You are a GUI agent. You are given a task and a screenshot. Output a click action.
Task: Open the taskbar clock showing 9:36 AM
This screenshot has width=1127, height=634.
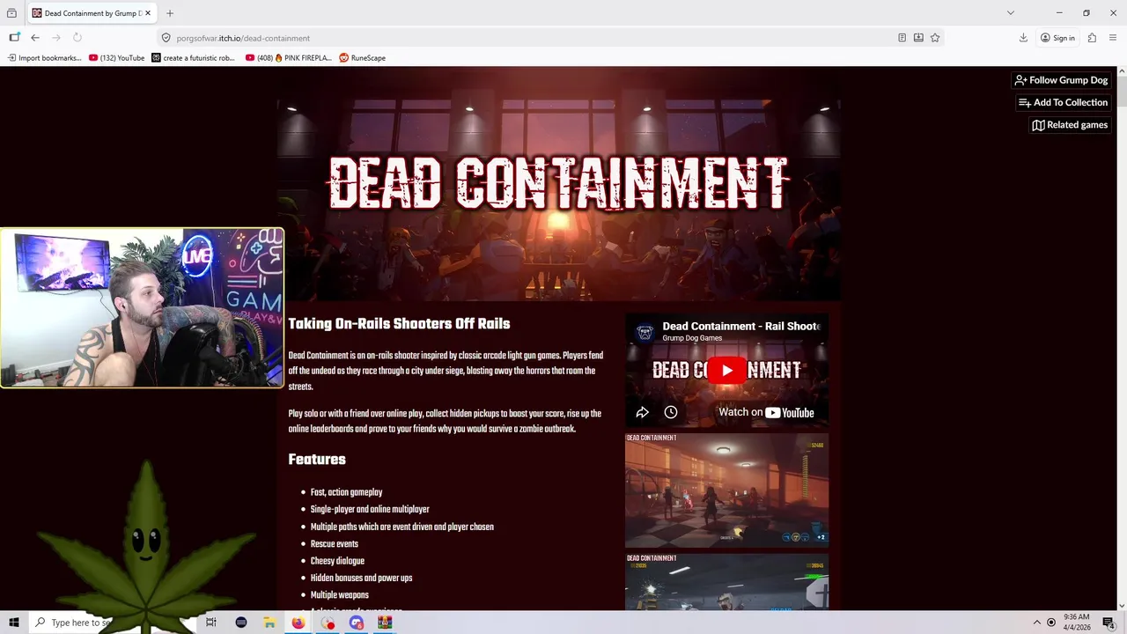click(x=1077, y=623)
